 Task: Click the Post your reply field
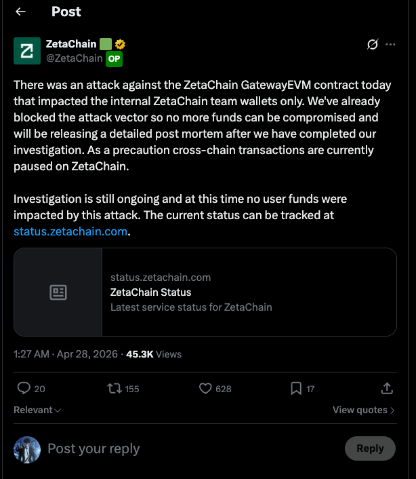pos(93,448)
